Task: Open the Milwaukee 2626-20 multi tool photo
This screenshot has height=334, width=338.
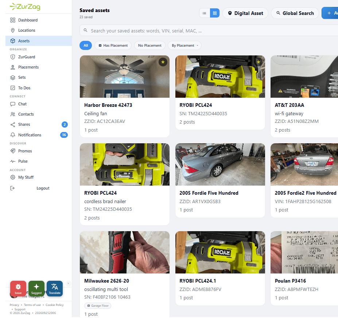Action: pos(125,252)
